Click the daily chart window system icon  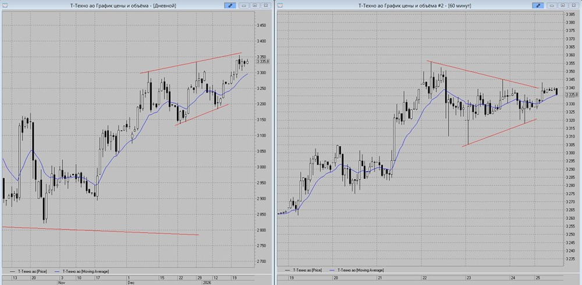(5, 5)
